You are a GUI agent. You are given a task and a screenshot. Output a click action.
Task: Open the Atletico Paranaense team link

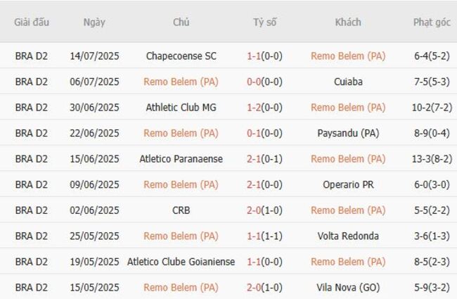click(x=181, y=159)
